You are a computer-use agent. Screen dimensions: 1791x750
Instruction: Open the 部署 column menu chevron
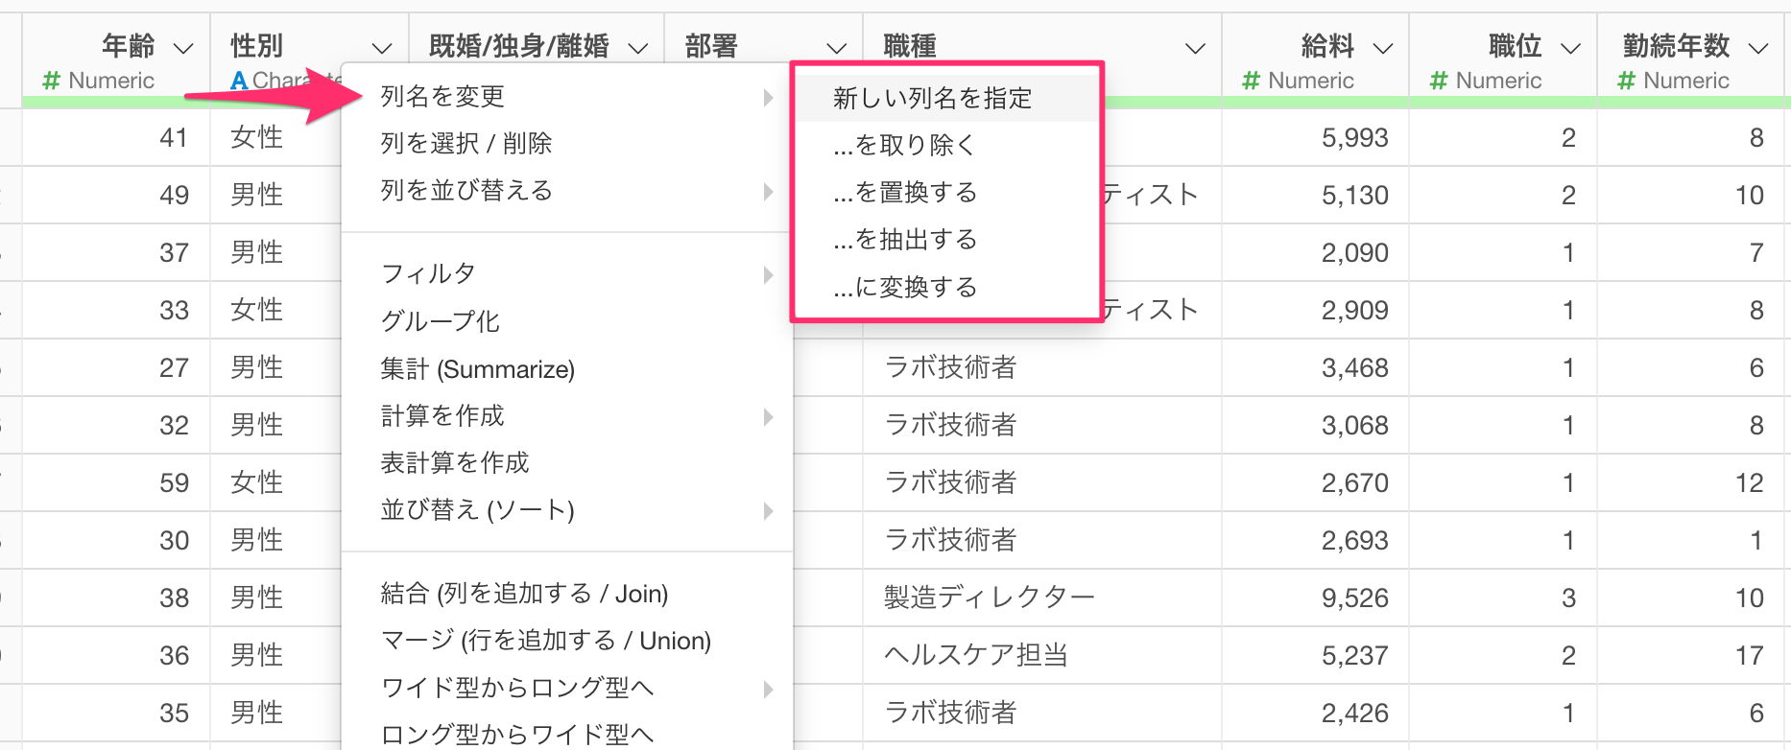(837, 48)
